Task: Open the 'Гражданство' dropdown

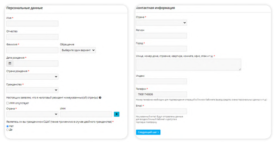Action: point(32,90)
